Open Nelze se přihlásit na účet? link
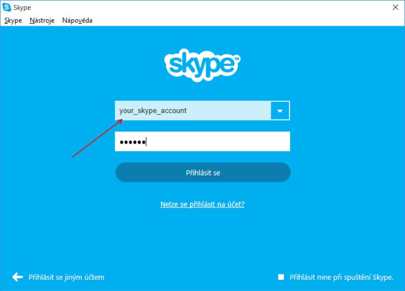The height and width of the screenshot is (291, 405). point(202,204)
